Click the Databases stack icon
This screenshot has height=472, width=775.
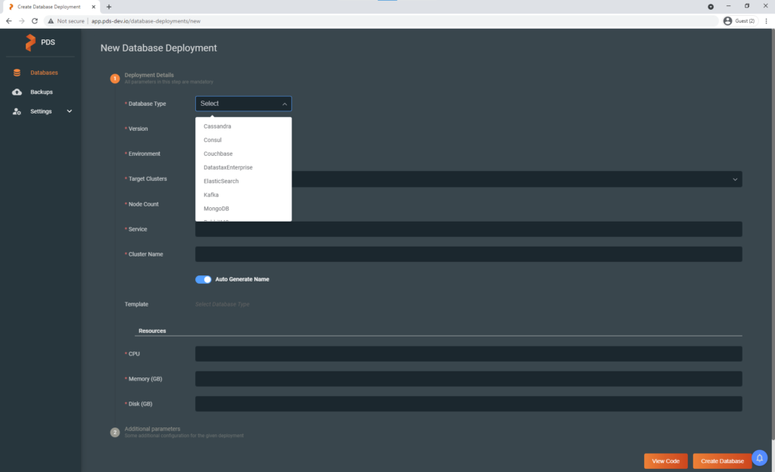coord(17,73)
